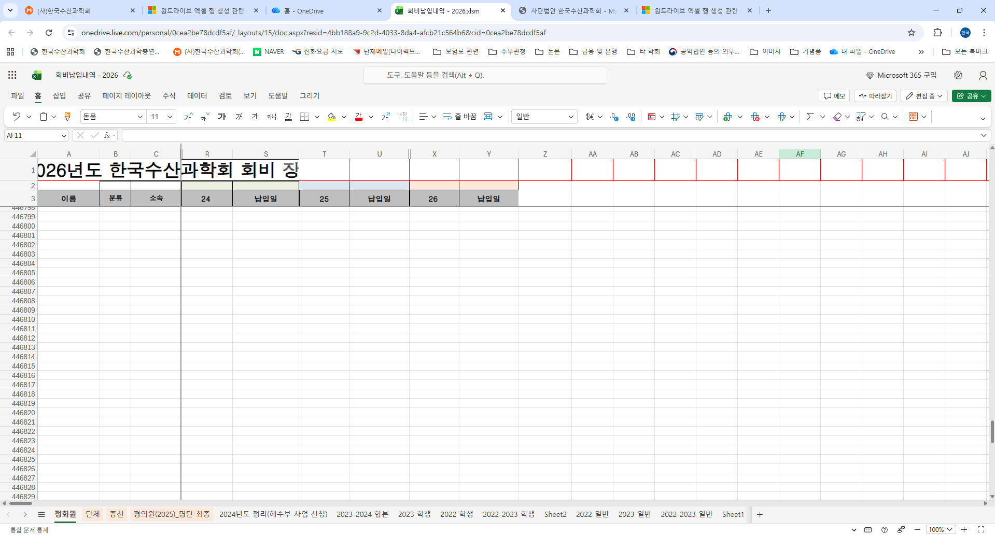Click the 메모 comments button

pos(834,96)
